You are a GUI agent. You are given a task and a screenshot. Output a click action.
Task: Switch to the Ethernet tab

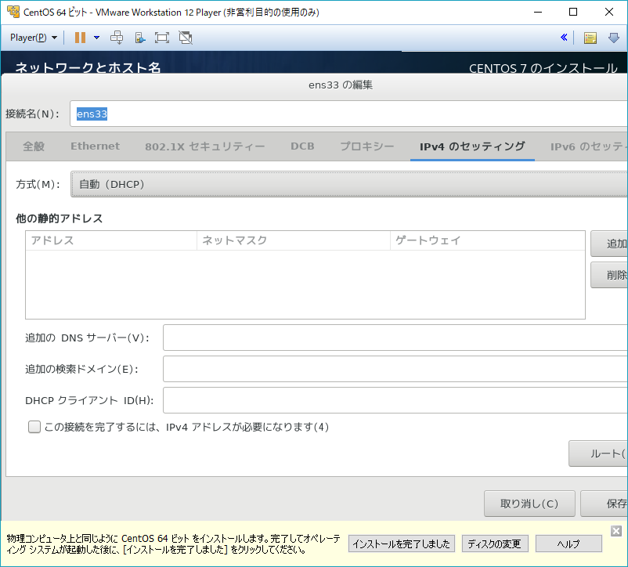click(95, 146)
